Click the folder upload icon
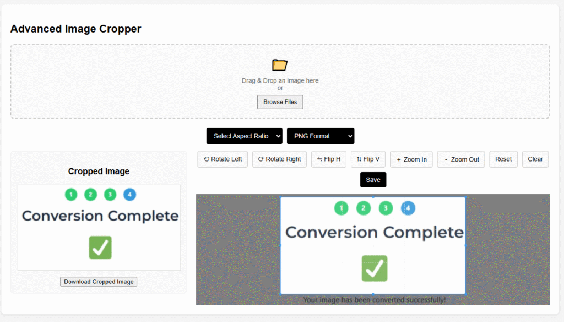Viewport: 564px width, 322px height. click(x=280, y=65)
